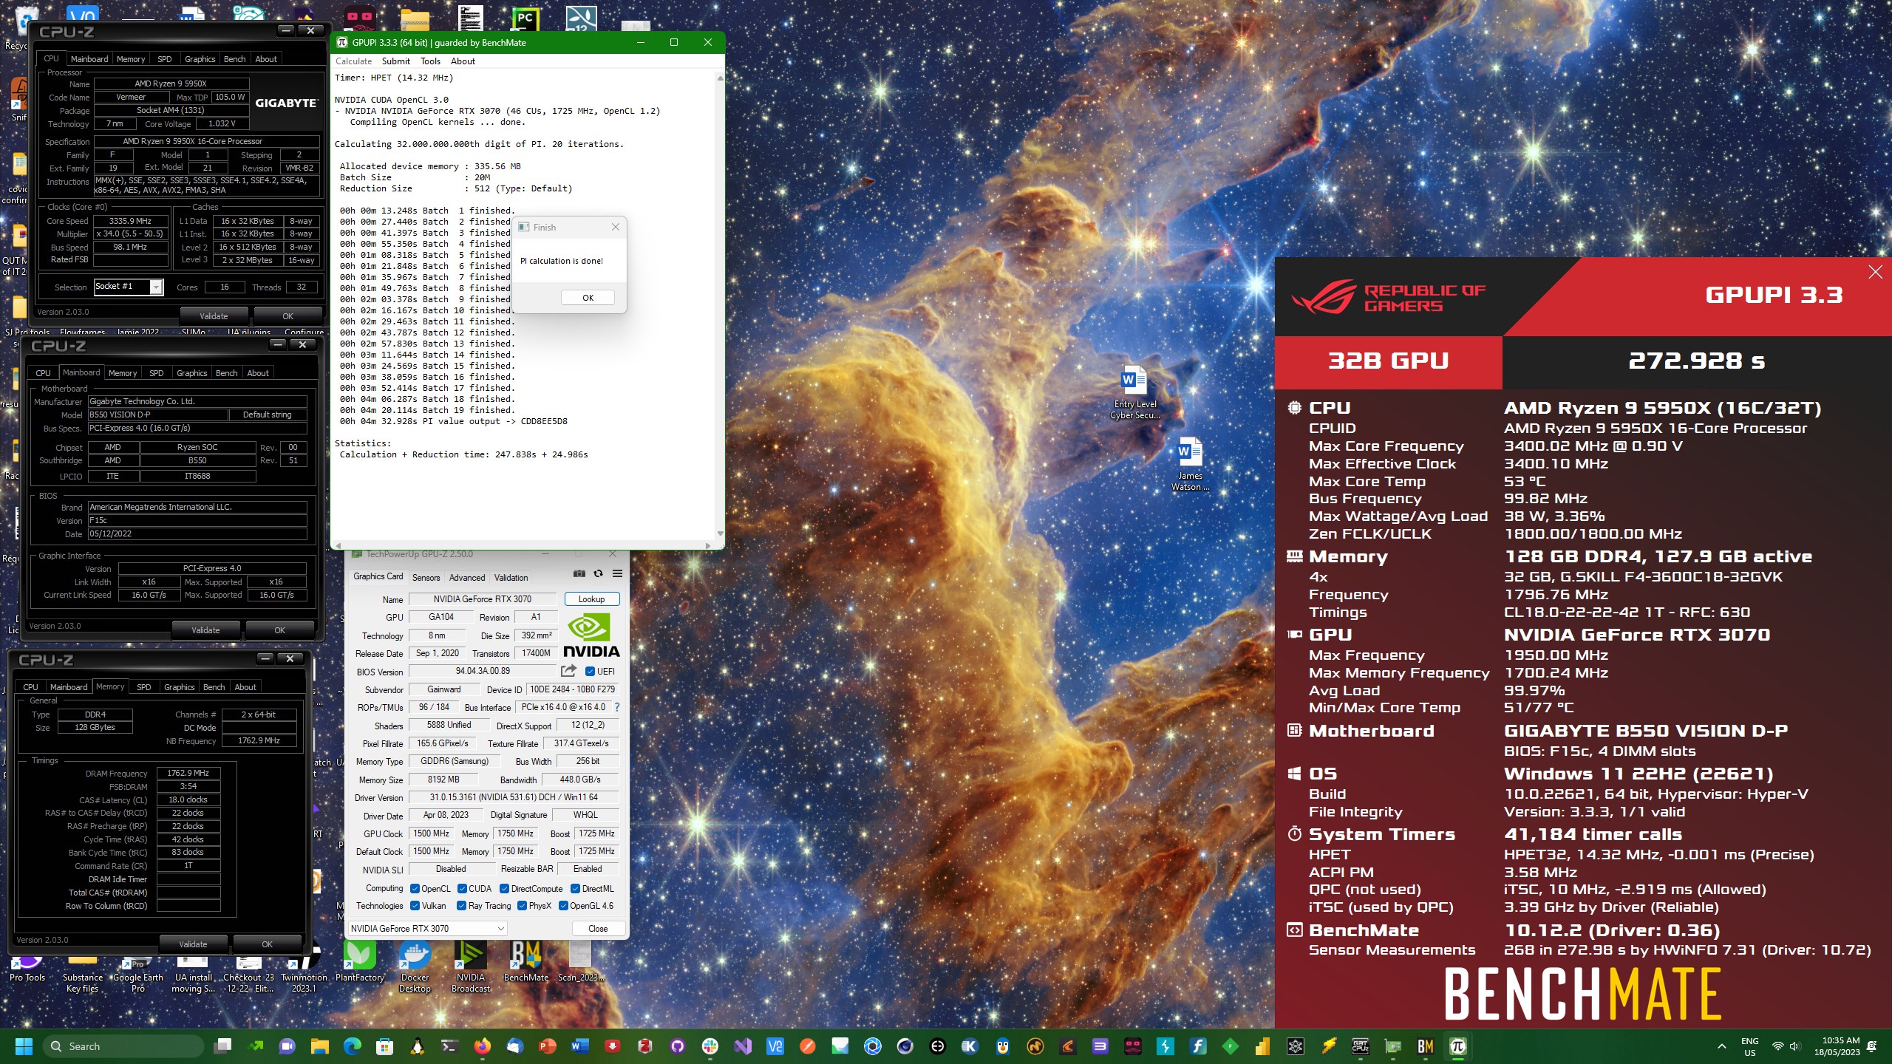1892x1064 pixels.
Task: Open Slack from the taskbar
Action: pos(710,1046)
